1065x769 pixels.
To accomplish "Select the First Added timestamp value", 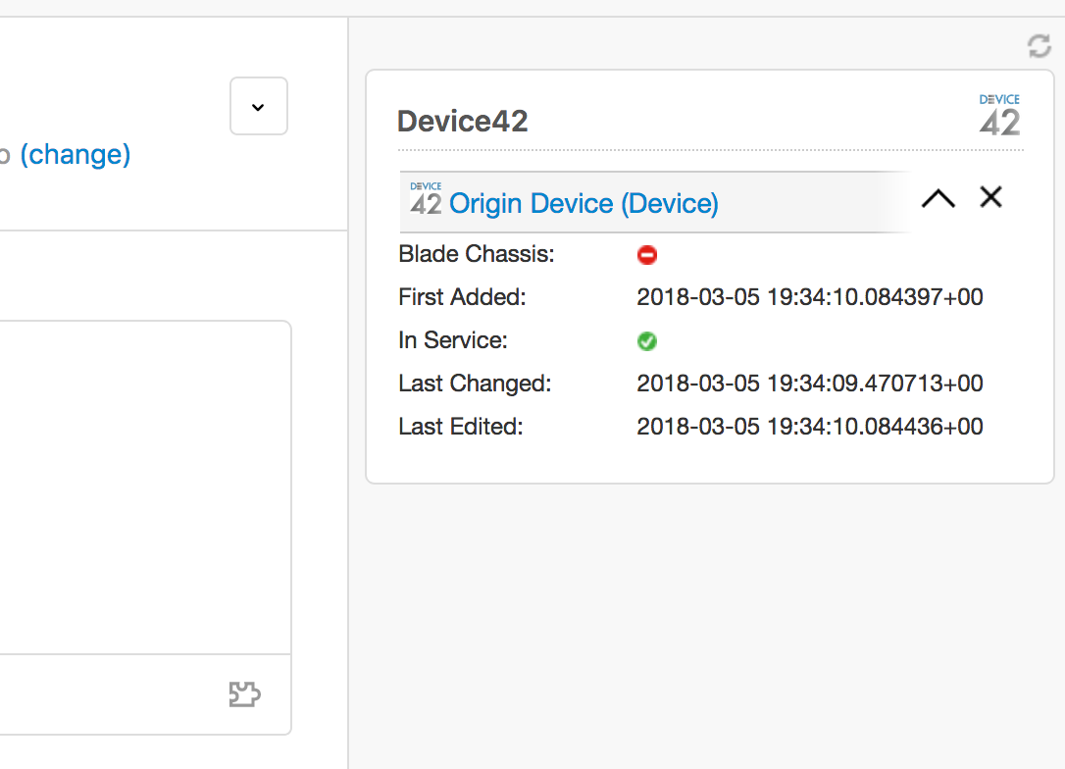I will tap(810, 297).
